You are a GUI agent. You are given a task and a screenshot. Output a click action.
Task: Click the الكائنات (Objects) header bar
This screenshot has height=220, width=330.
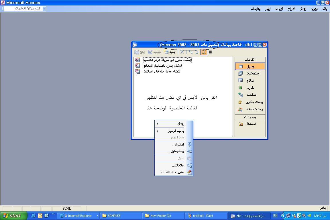point(250,60)
